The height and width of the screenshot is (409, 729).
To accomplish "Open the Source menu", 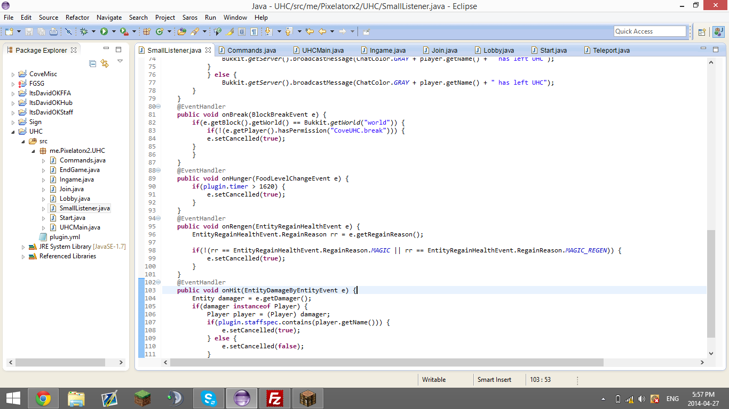I will [x=49, y=18].
